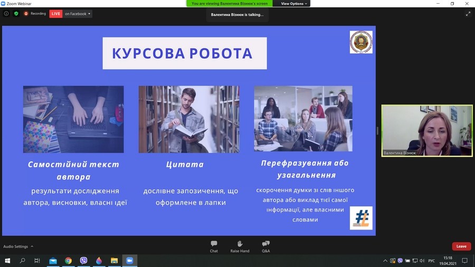Click the first tray icon with the orange badge
Image resolution: width=475 pixels, height=267 pixels.
point(393,261)
